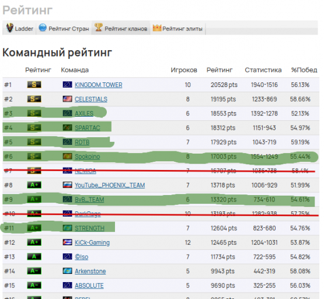Click the Russian flag next to YouTube_PHOENIX_TEAM
The image size is (324, 299).
(x=67, y=185)
